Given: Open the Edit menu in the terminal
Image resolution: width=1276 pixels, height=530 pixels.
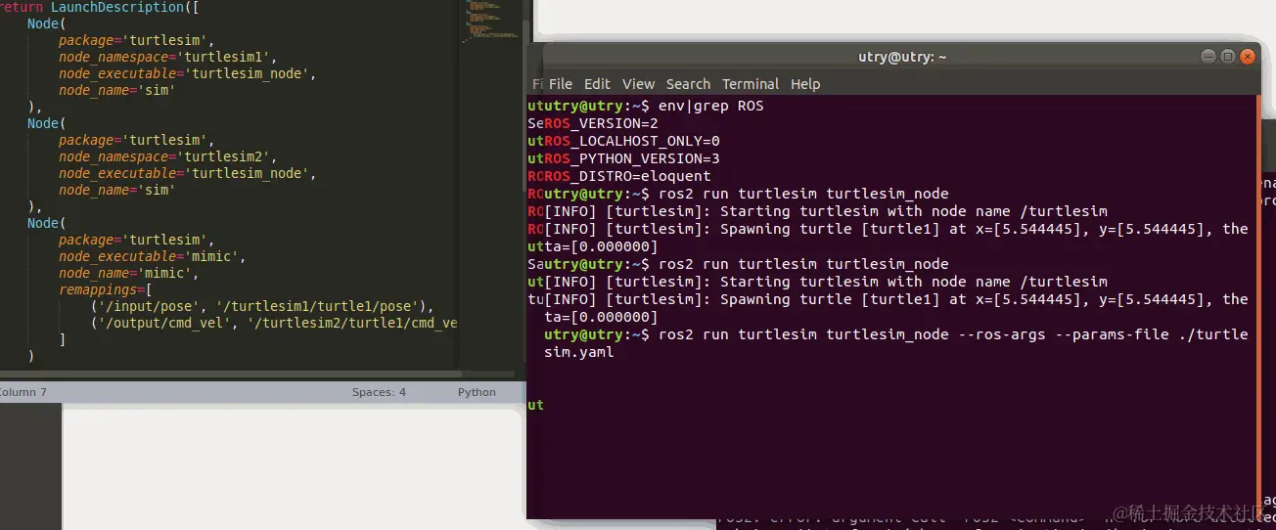Looking at the screenshot, I should tap(597, 84).
